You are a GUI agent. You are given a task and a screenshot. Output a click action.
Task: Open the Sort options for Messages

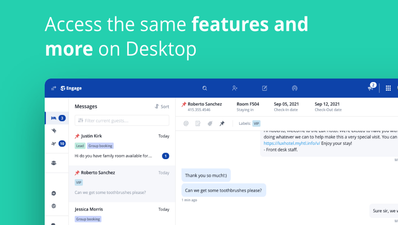coord(162,106)
